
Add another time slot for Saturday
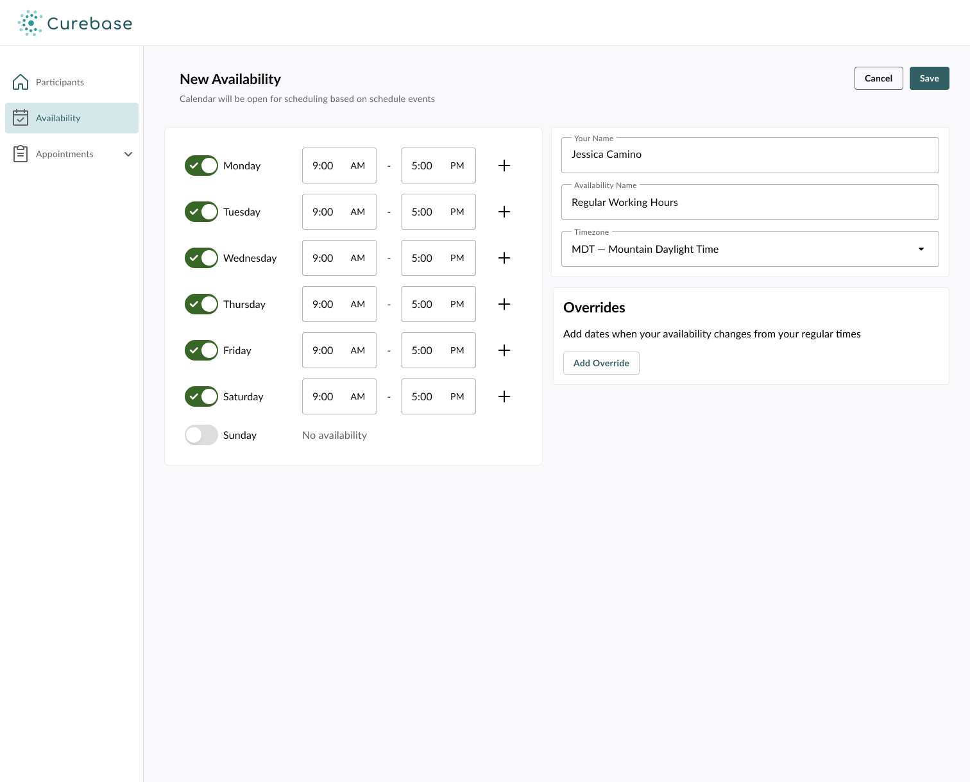504,396
